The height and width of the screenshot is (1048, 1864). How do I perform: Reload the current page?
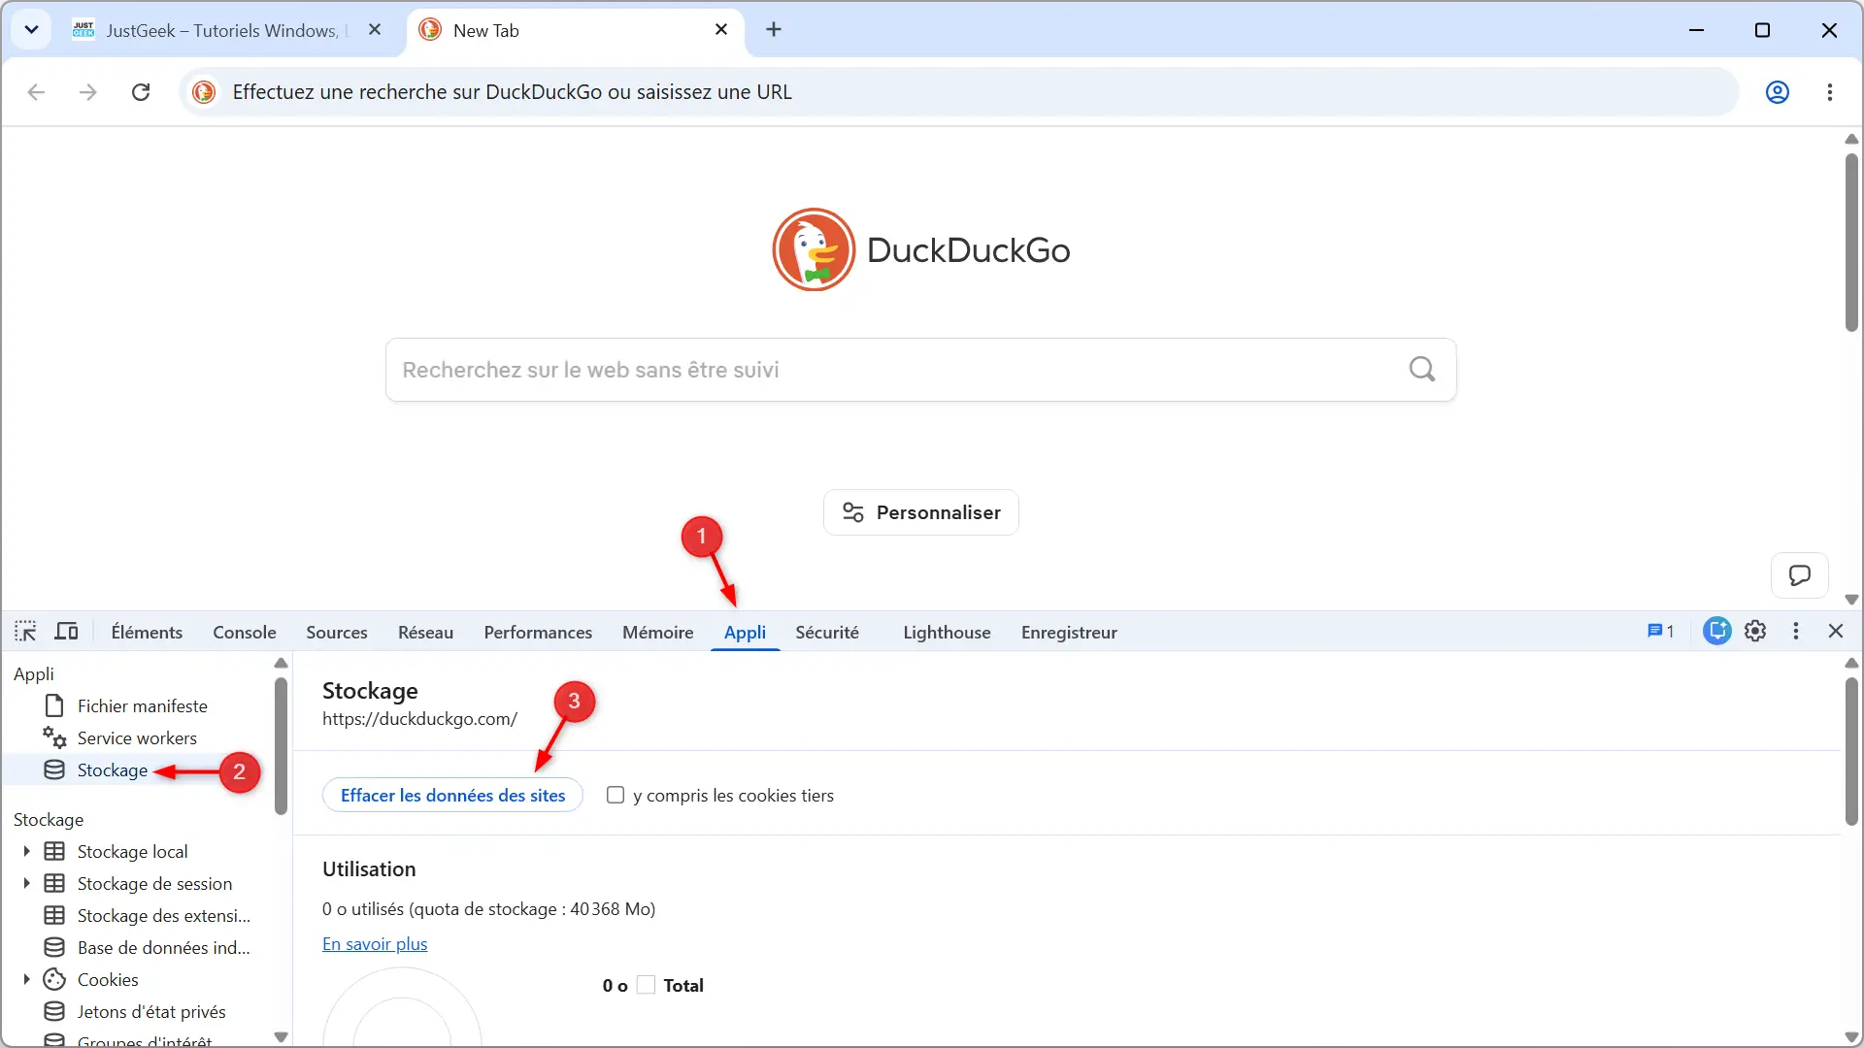(141, 92)
